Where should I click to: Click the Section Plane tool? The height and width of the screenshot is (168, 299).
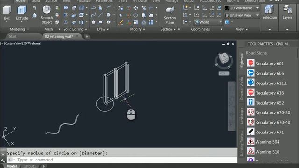pyautogui.click(x=170, y=15)
